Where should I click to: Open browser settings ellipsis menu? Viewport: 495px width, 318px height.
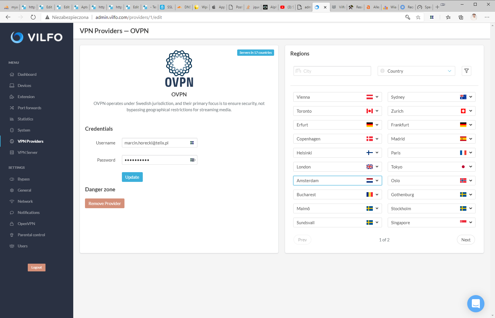[487, 17]
